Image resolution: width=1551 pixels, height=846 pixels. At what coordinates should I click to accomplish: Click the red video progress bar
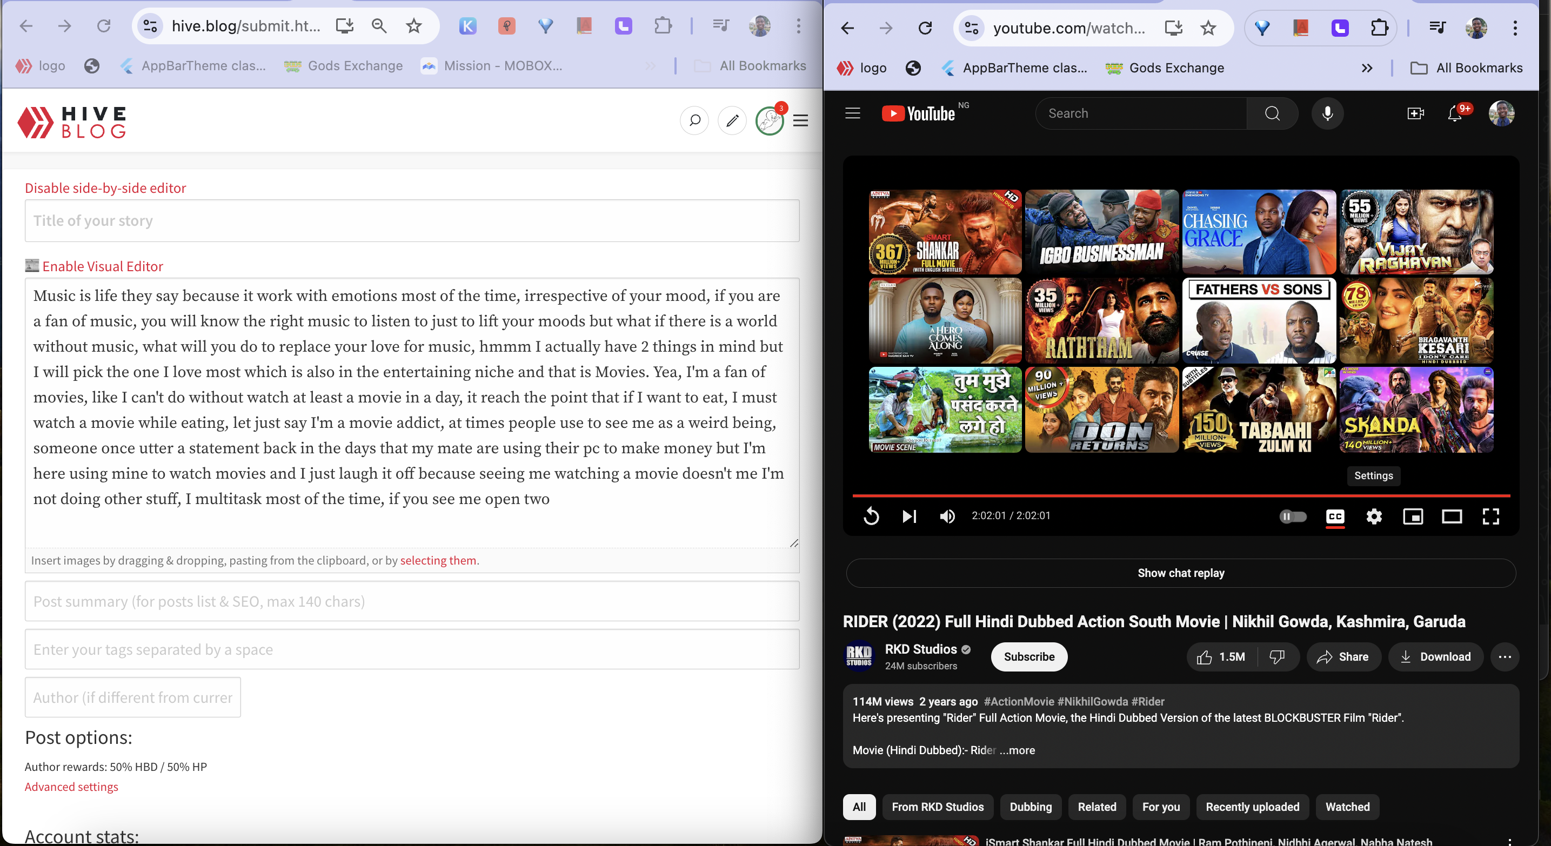tap(1181, 496)
